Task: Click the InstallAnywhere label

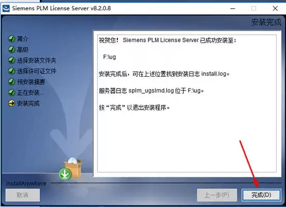Action: click(26, 183)
